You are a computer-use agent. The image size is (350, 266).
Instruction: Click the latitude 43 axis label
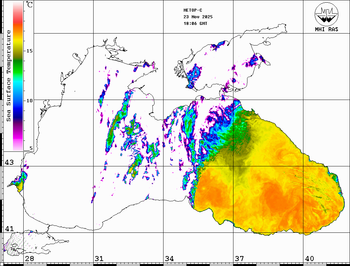coord(9,162)
